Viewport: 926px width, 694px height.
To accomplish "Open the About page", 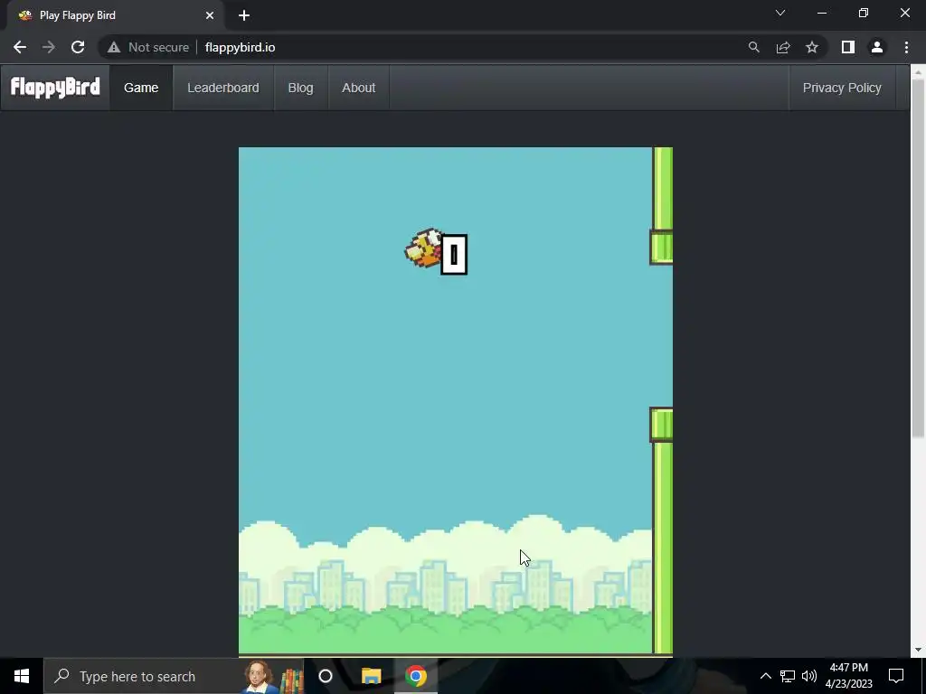I will click(x=358, y=88).
